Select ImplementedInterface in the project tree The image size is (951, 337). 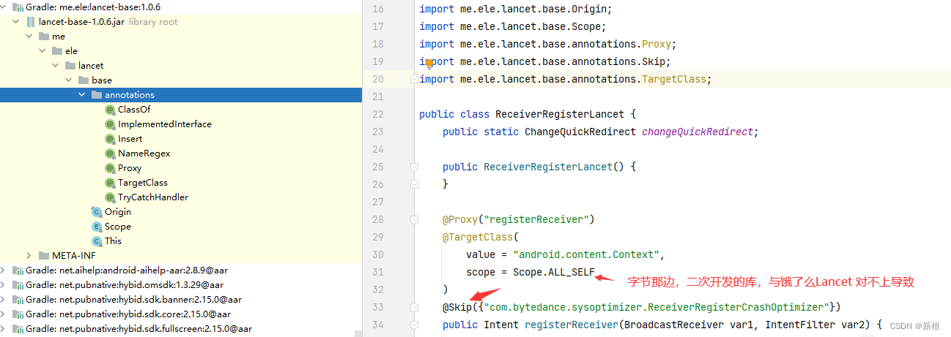[165, 124]
